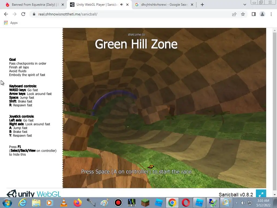
Task: Open the Windows Start menu
Action: click(x=7, y=203)
